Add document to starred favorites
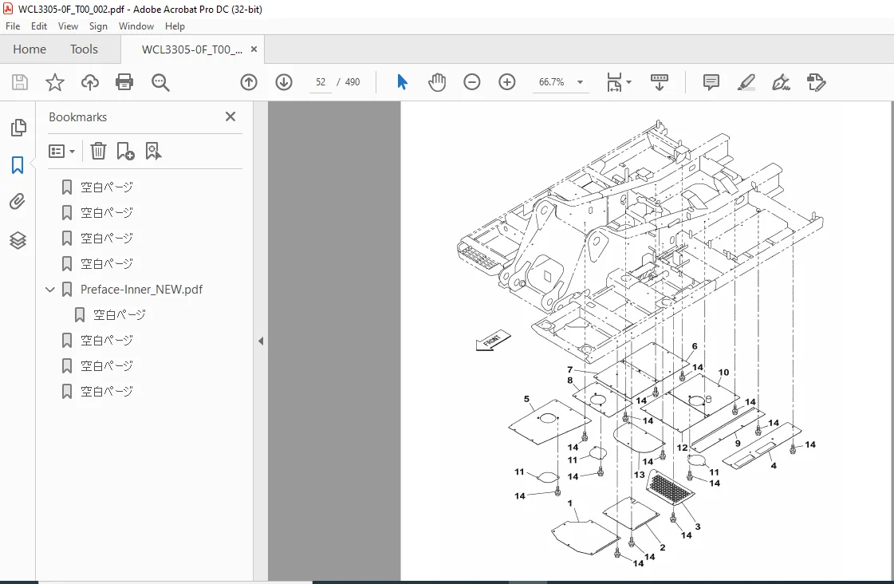The height and width of the screenshot is (584, 894). 55,82
